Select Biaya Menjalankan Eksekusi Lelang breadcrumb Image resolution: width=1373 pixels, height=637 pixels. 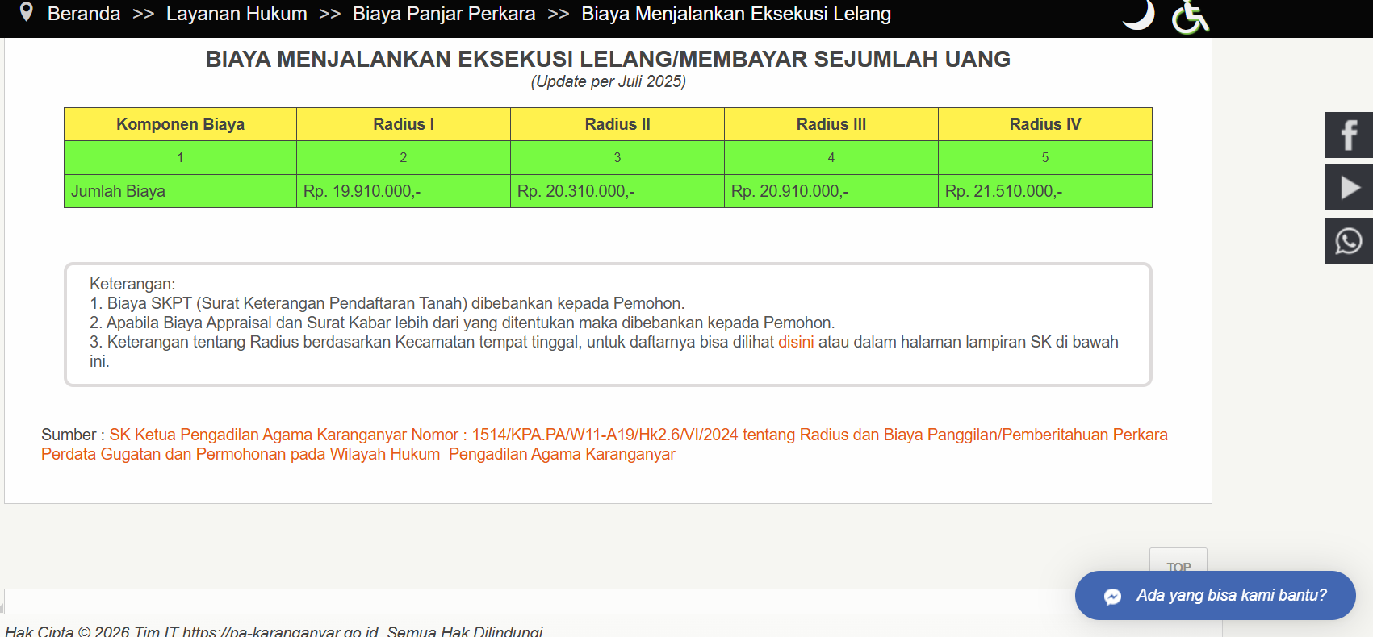click(736, 14)
